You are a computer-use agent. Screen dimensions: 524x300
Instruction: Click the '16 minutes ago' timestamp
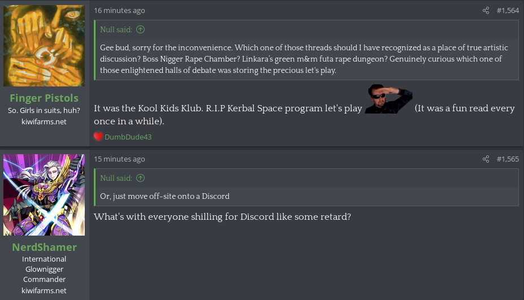click(119, 10)
